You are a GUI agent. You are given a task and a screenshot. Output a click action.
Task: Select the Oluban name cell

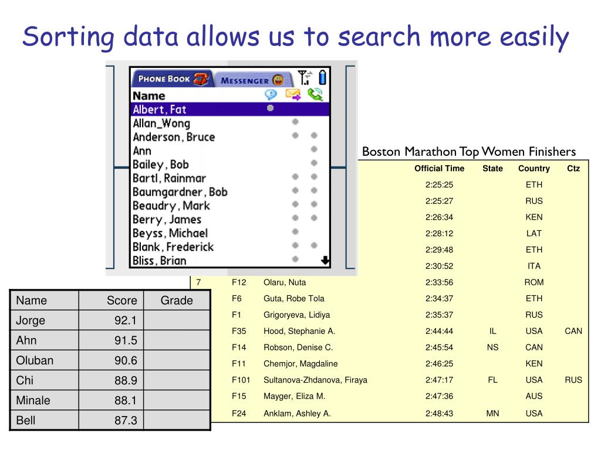click(45, 360)
